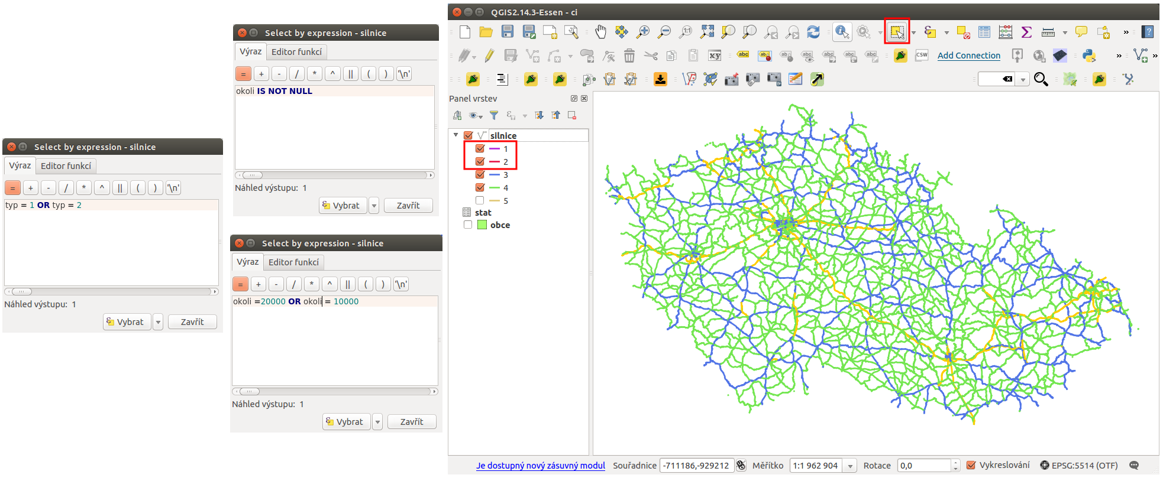Open the Měřítko scale dropdown
Screen dimensions: 1163x481
(850, 466)
